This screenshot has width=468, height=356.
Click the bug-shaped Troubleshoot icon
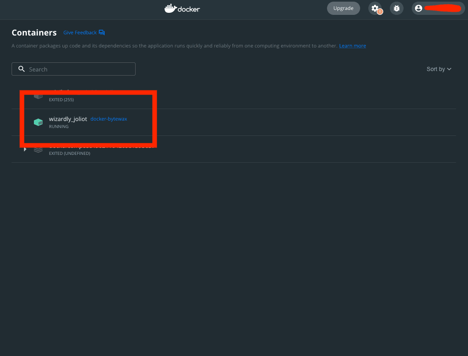tap(396, 8)
